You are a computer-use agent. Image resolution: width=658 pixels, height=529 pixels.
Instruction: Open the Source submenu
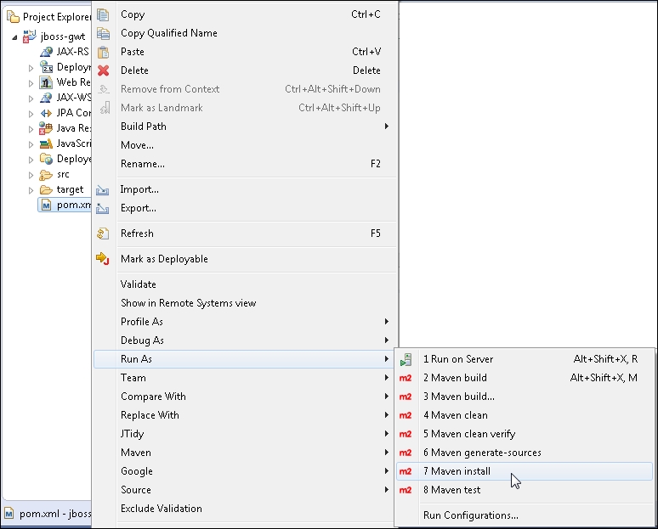coord(245,490)
